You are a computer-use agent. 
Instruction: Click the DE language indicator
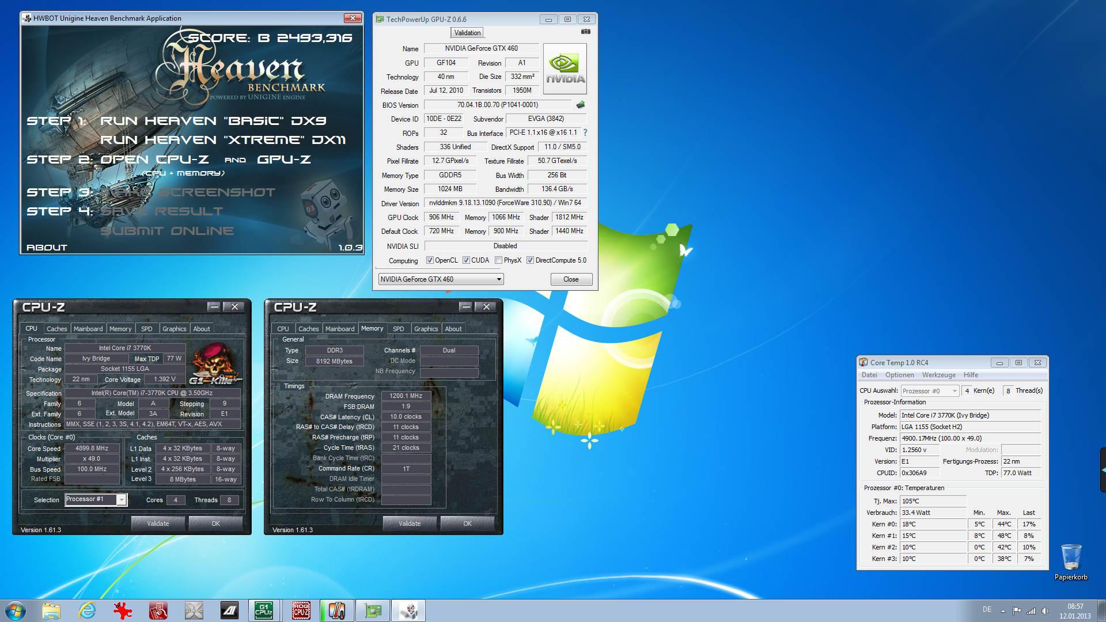click(x=987, y=609)
